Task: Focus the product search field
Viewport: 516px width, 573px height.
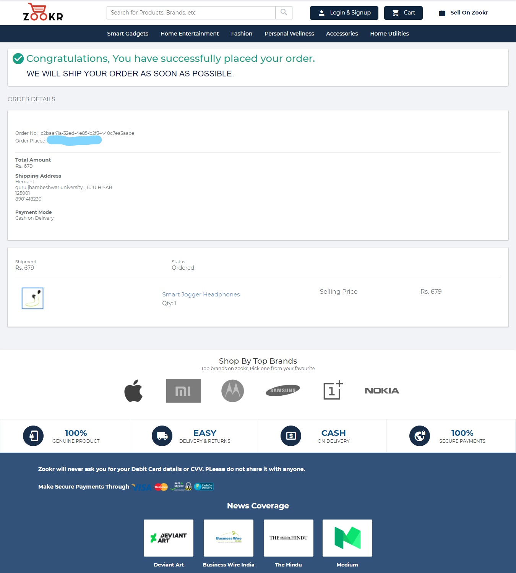Action: pos(191,13)
